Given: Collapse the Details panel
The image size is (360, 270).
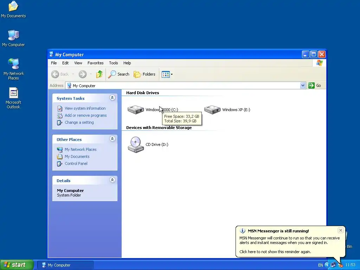Looking at the screenshot, I should [112, 180].
